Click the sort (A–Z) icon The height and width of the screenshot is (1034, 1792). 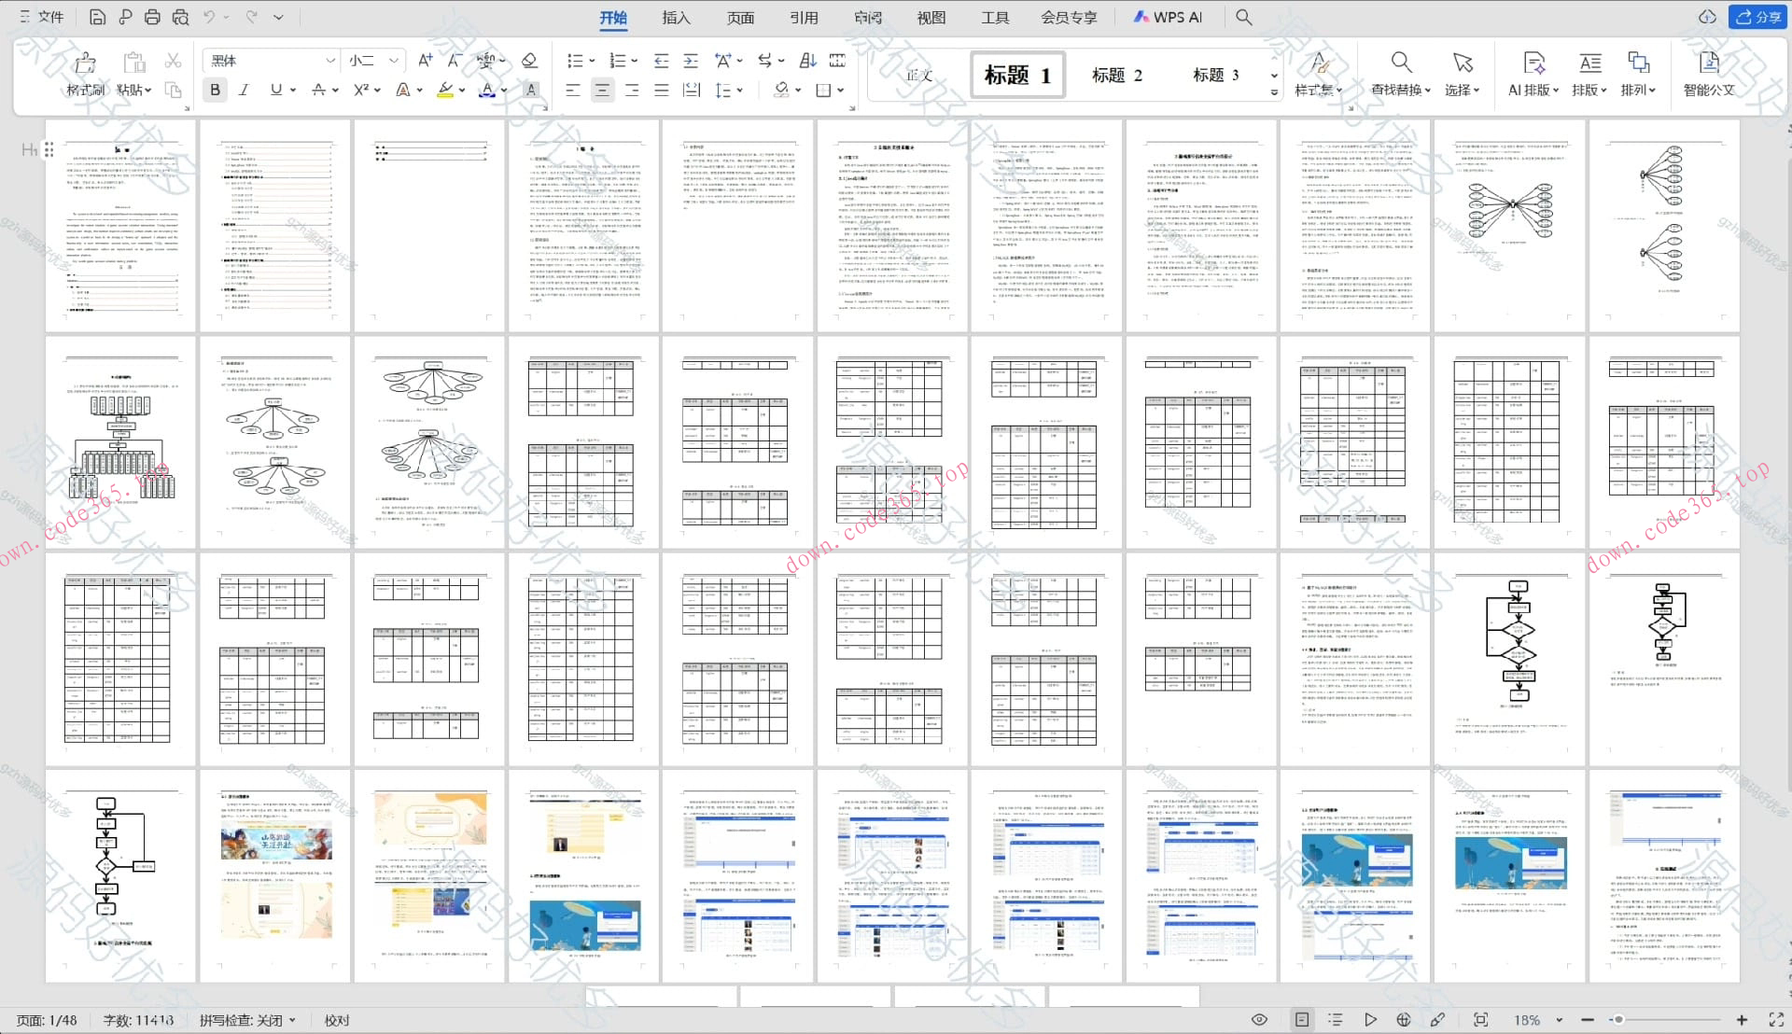click(807, 61)
